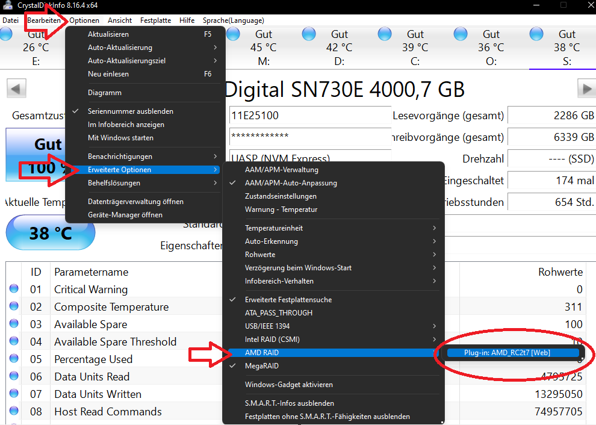Expand Rohwerte submenu
This screenshot has width=596, height=425.
pyautogui.click(x=334, y=254)
